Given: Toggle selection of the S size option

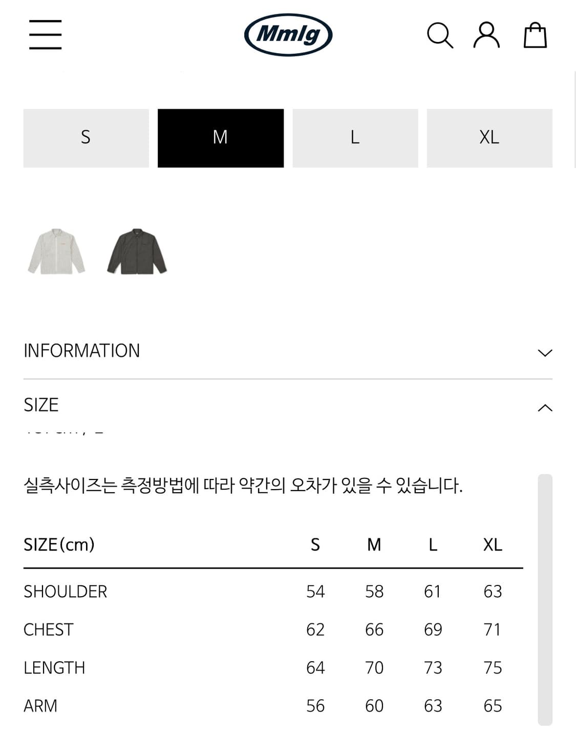Looking at the screenshot, I should (86, 137).
